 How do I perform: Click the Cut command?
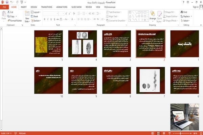click(10, 12)
